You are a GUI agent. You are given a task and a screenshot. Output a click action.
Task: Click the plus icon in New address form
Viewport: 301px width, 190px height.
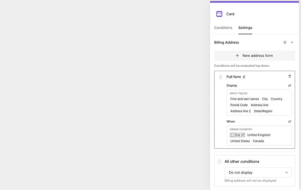tap(237, 56)
